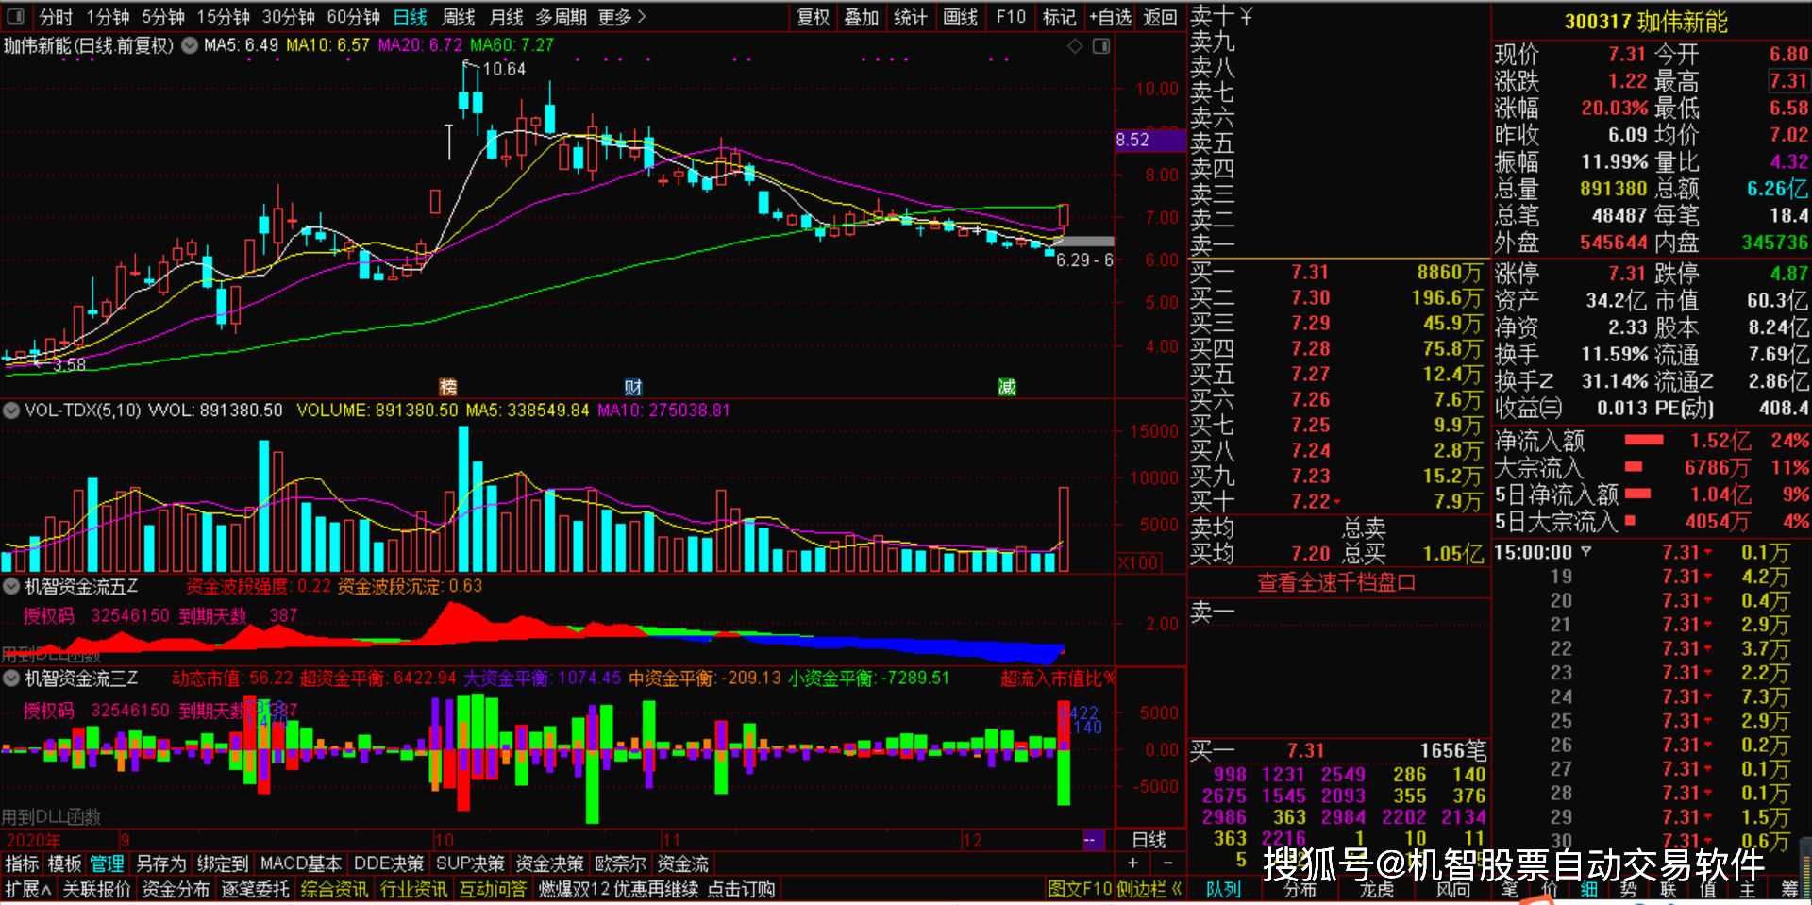Open the 互动问答 tab
The height and width of the screenshot is (905, 1812).
(493, 889)
